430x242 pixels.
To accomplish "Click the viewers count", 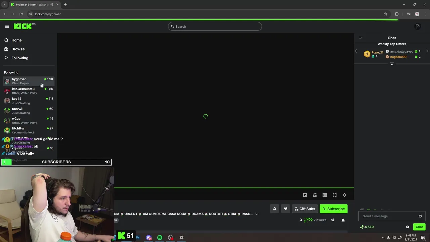I will pyautogui.click(x=313, y=220).
